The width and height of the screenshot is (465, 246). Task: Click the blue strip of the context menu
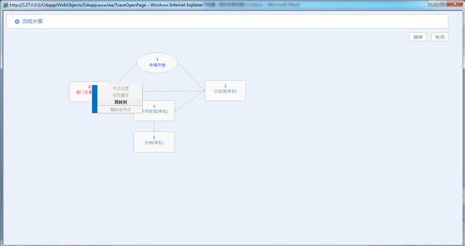coord(95,99)
